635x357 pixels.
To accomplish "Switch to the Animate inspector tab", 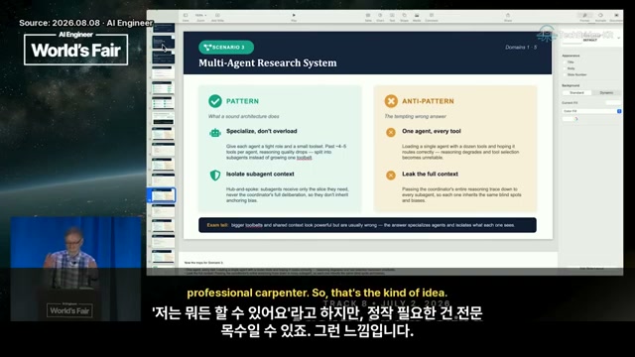I will [x=600, y=17].
